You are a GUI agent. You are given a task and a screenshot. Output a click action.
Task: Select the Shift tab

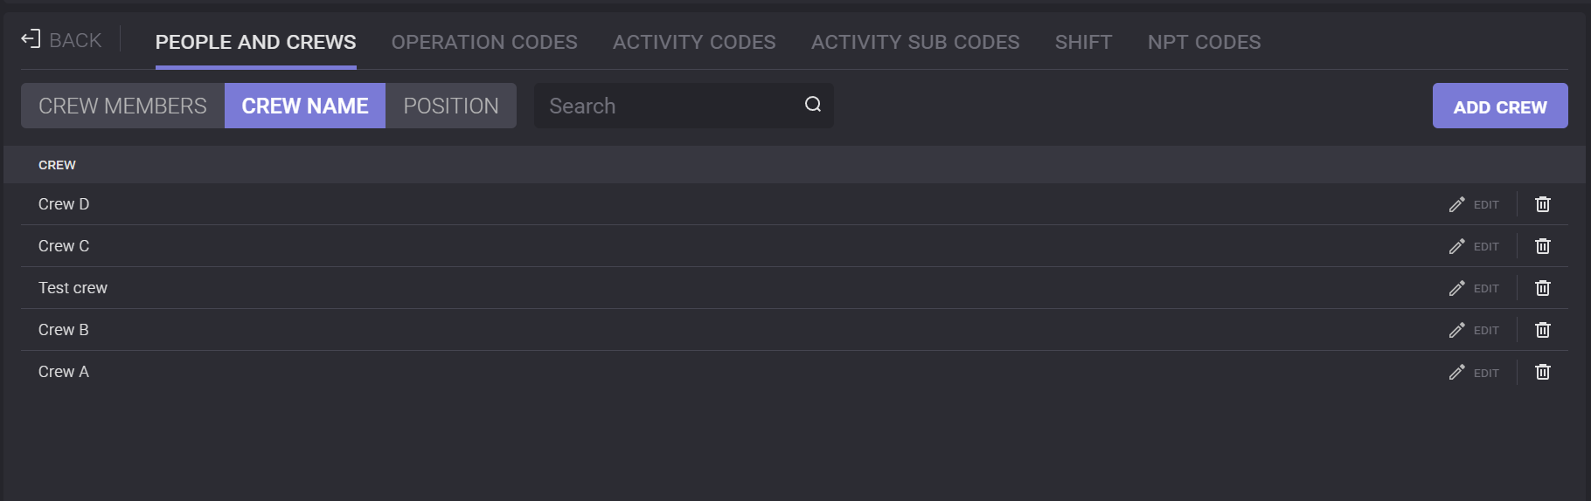click(x=1083, y=42)
